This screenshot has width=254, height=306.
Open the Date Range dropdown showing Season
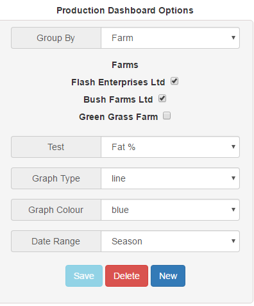tap(170, 241)
